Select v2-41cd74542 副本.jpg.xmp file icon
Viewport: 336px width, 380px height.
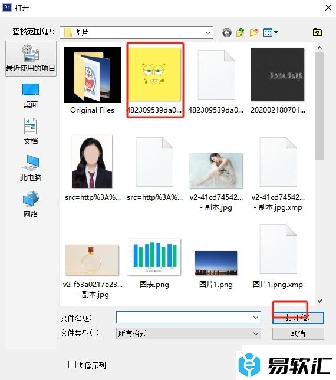tap(278, 162)
